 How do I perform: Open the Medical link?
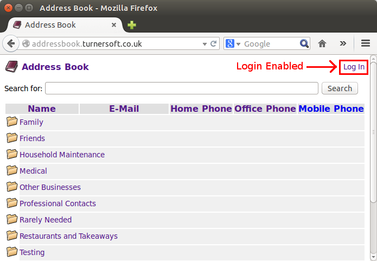coord(33,171)
